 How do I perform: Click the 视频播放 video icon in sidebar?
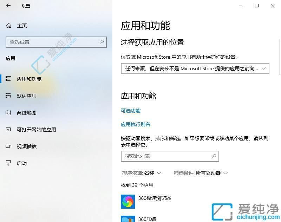click(8, 146)
